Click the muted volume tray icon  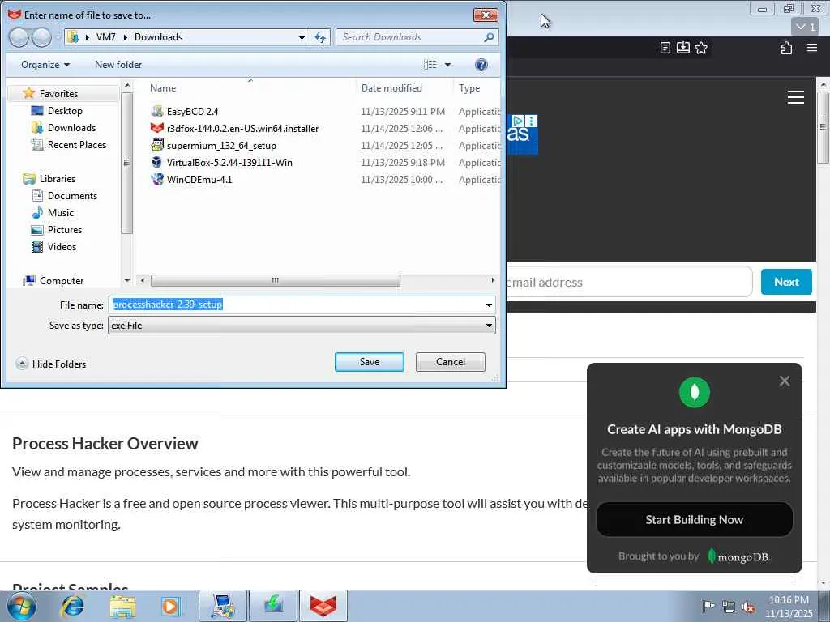pyautogui.click(x=748, y=607)
